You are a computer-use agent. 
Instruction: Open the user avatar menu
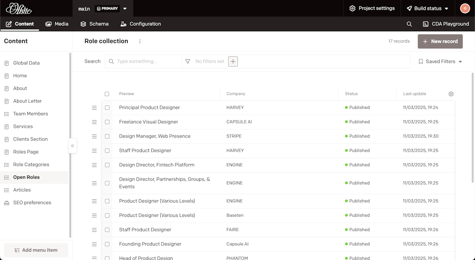465,8
